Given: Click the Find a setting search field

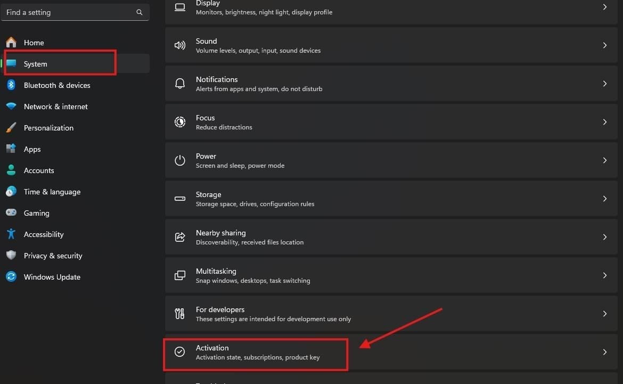Looking at the screenshot, I should (x=75, y=12).
